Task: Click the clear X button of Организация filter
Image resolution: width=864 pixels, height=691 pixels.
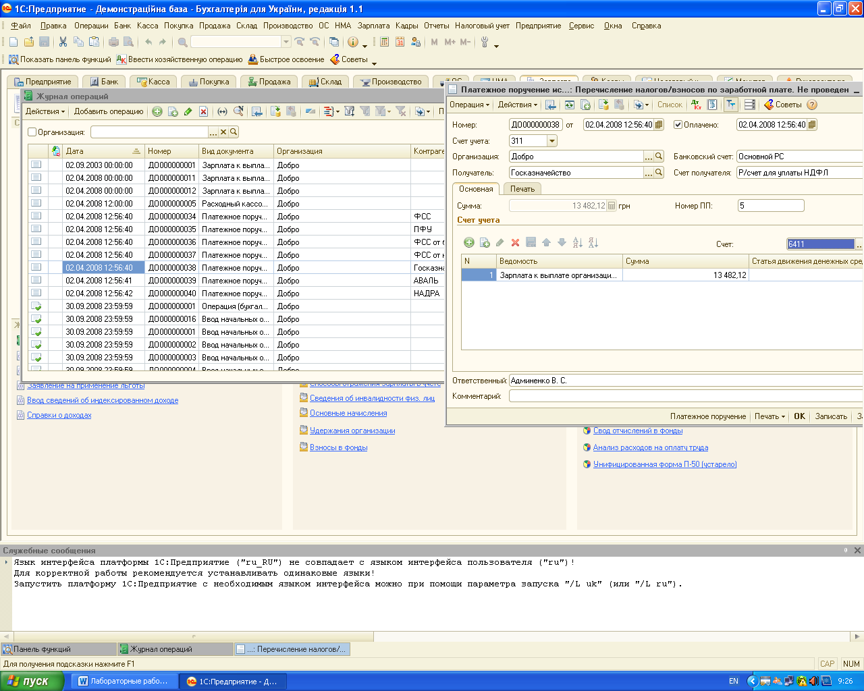Action: click(x=223, y=132)
